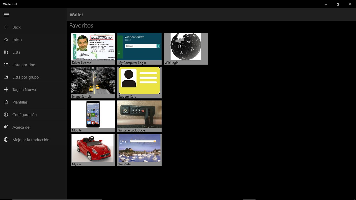Open the hamburger navigation menu

pyautogui.click(x=6, y=14)
